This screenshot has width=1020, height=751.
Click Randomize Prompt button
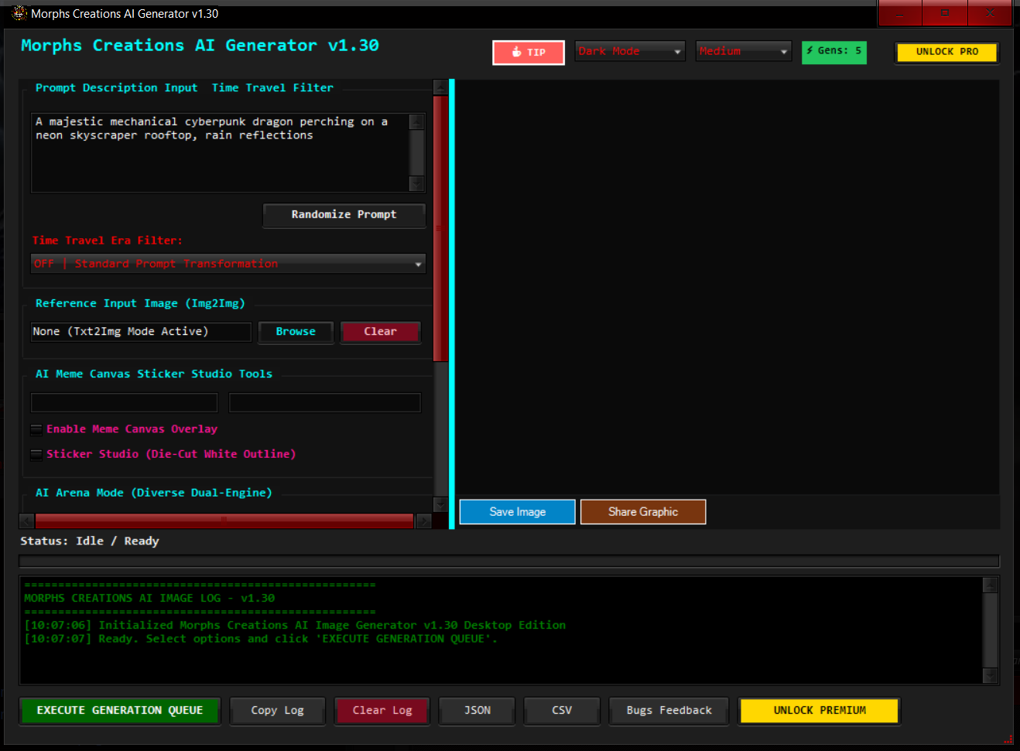tap(344, 215)
